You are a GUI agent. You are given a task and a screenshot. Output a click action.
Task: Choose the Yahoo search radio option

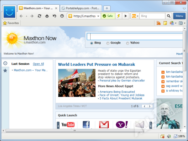(128, 43)
